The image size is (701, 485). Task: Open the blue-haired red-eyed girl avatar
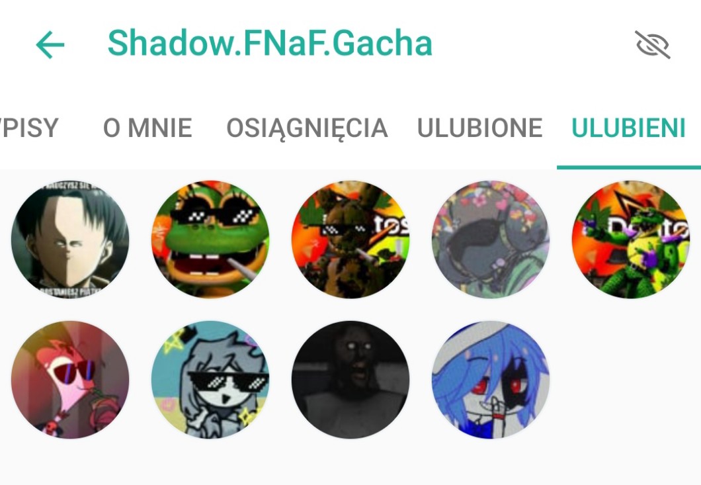pyautogui.click(x=491, y=379)
